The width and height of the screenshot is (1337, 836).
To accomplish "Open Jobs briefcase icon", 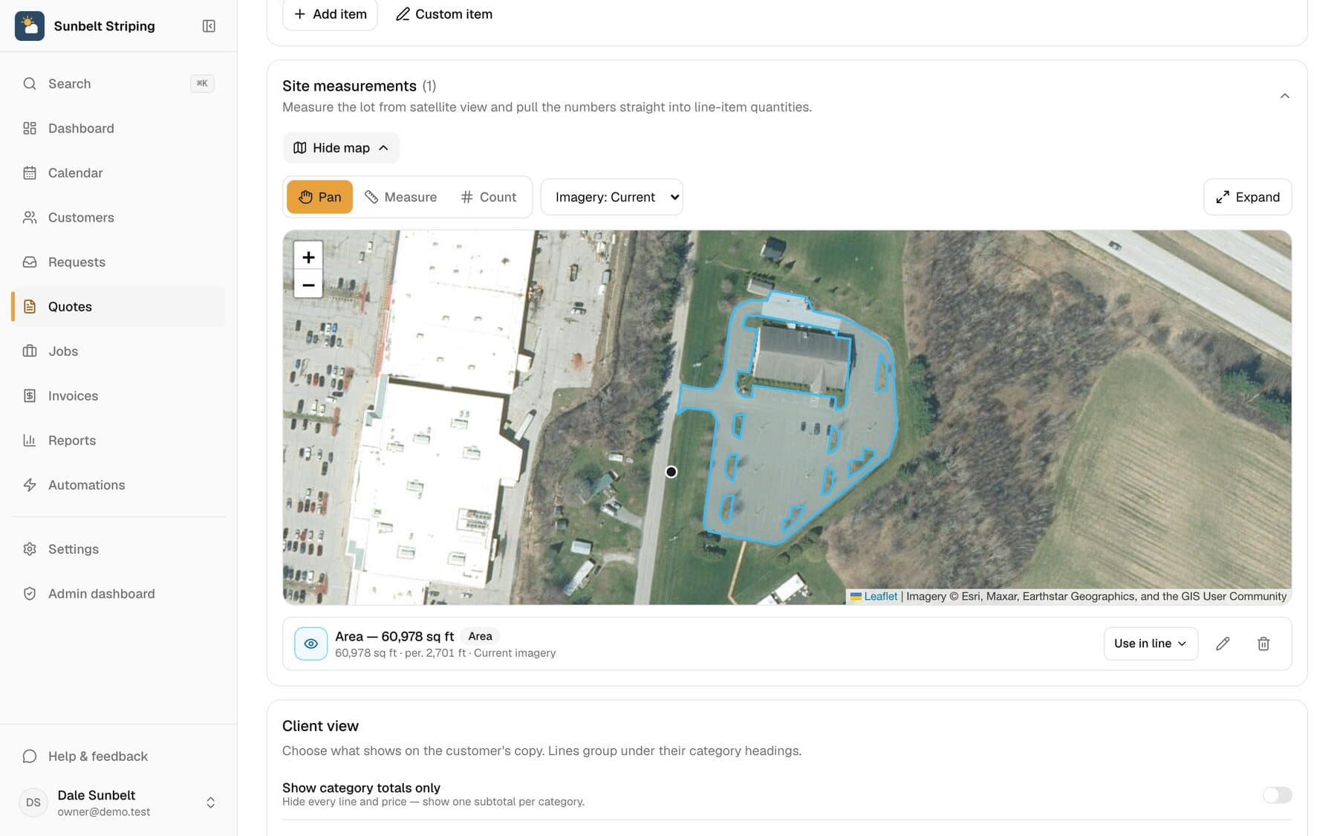I will pos(30,351).
